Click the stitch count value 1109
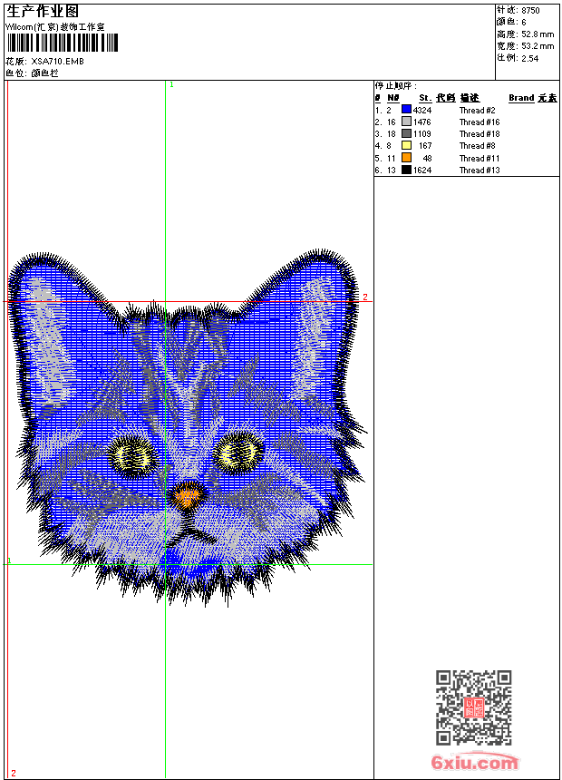562x780 pixels. [422, 134]
